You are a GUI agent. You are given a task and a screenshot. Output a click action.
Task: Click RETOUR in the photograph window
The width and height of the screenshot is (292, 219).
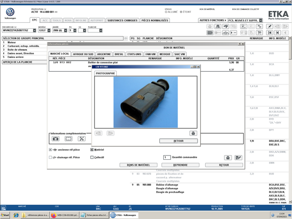click(x=178, y=141)
